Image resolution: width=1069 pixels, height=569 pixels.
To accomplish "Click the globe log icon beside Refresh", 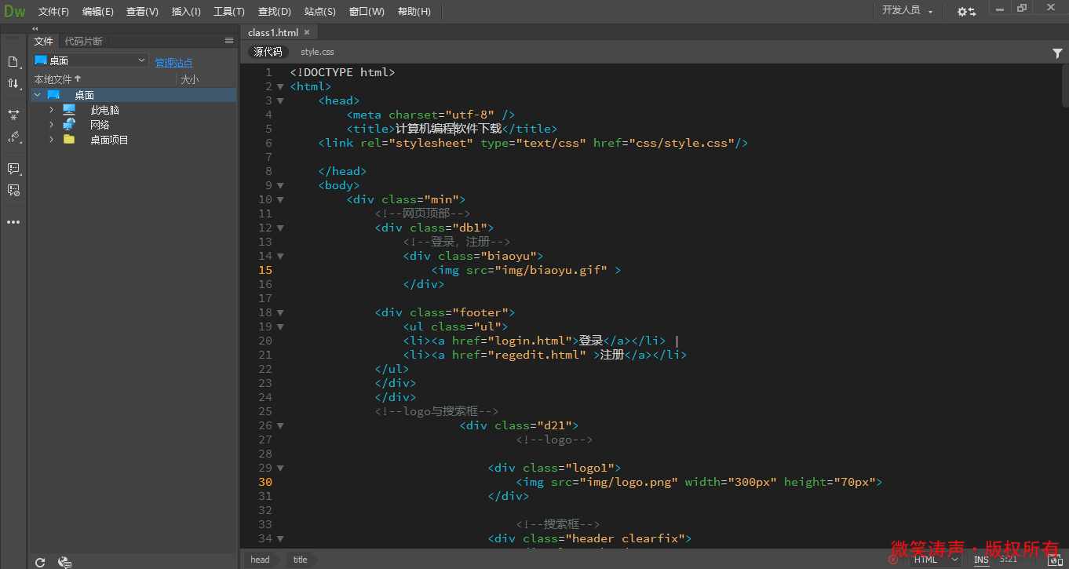I will [65, 562].
